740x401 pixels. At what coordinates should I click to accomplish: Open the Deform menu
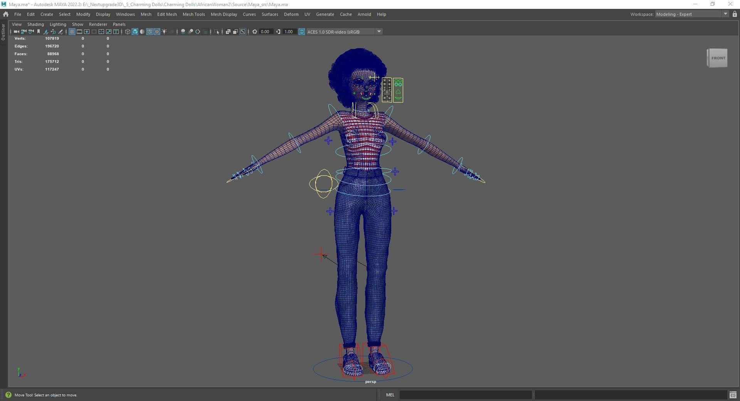tap(291, 14)
